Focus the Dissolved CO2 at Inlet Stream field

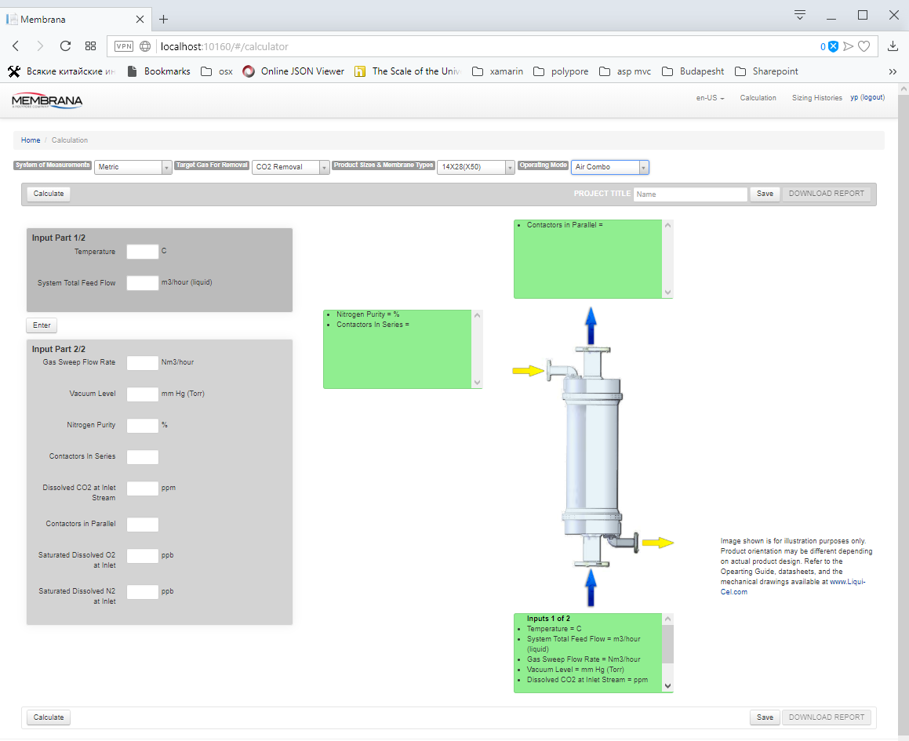[x=143, y=489]
